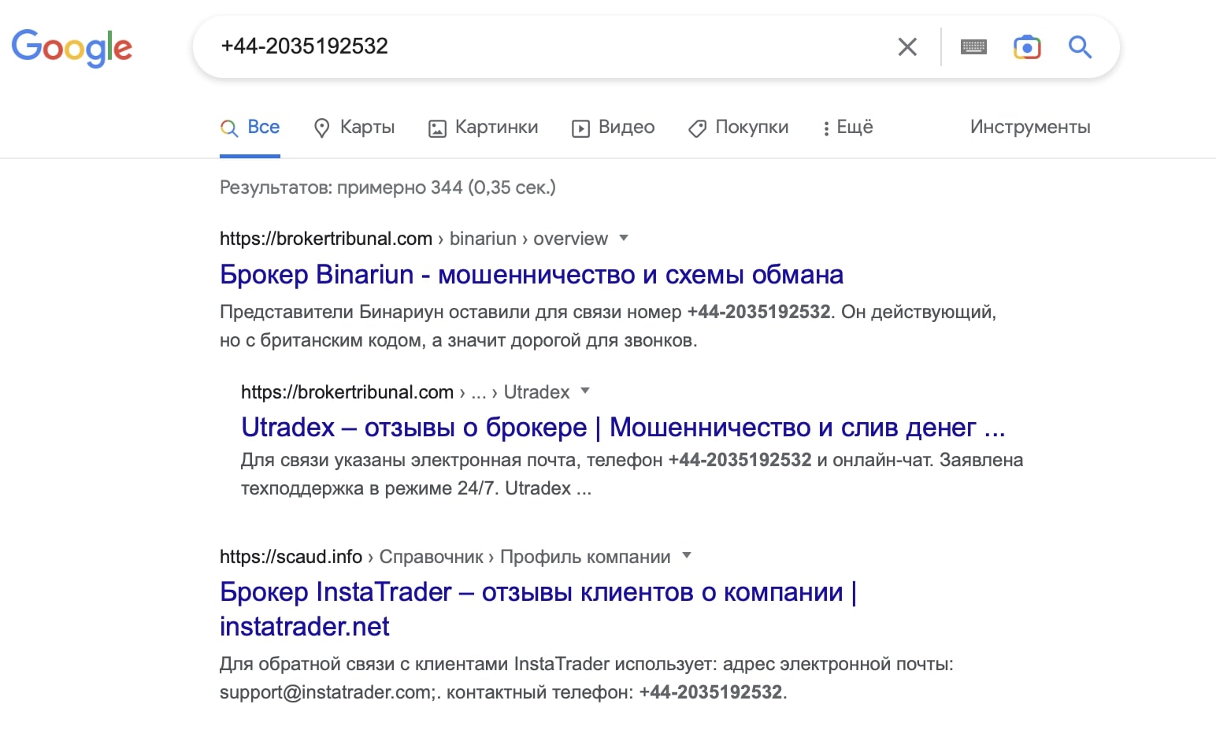This screenshot has width=1216, height=745.
Task: Select the Все results tab
Action: [250, 128]
